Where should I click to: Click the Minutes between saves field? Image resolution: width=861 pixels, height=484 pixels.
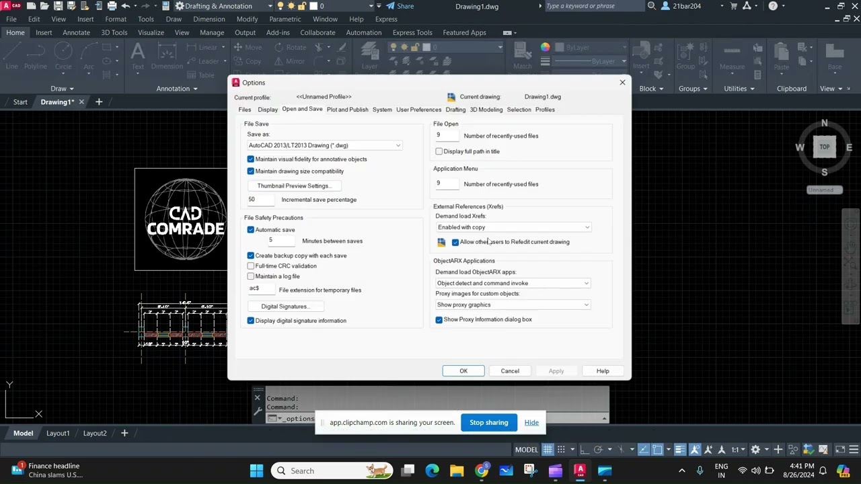click(281, 240)
